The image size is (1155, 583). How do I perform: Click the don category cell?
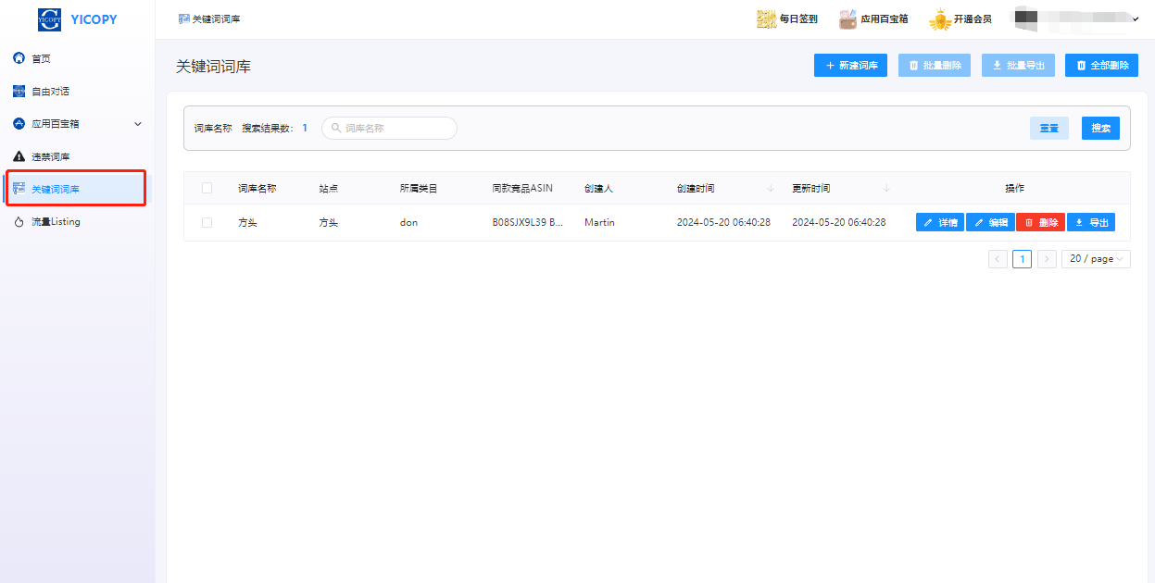(x=408, y=222)
